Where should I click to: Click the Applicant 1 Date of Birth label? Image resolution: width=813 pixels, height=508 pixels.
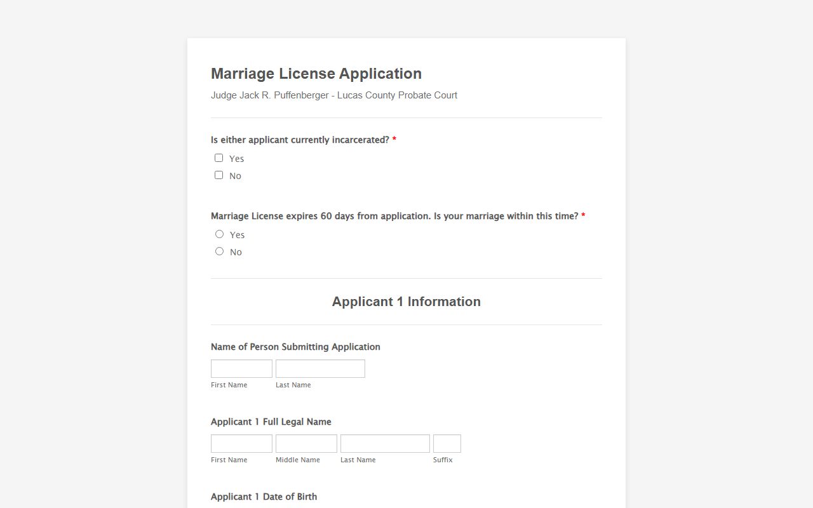pos(264,497)
